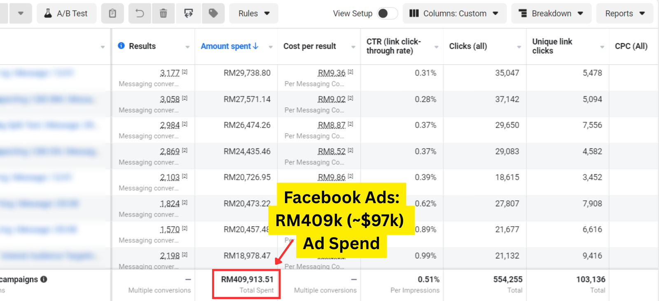Open the Reports menu
Image resolution: width=659 pixels, height=301 pixels.
[x=624, y=14]
